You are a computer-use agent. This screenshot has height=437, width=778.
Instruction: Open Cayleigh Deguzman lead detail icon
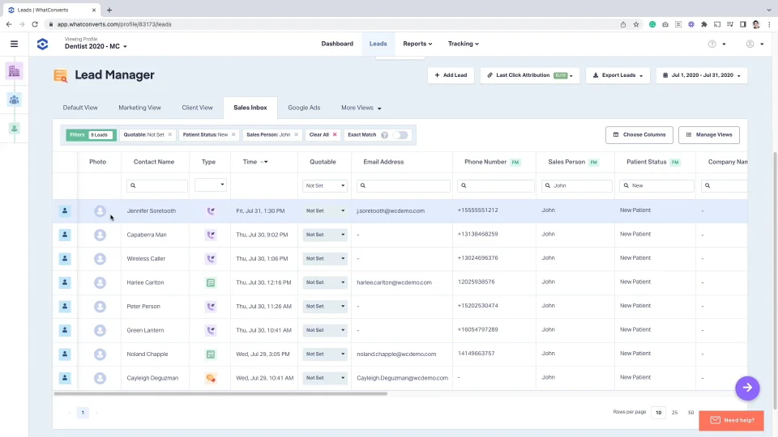point(65,378)
